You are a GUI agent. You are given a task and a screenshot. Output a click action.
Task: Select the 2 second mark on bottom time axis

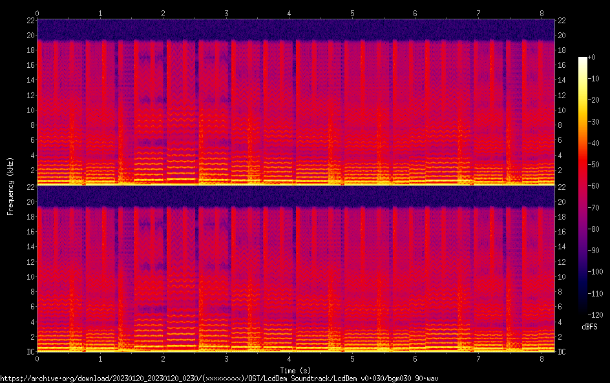coord(163,358)
